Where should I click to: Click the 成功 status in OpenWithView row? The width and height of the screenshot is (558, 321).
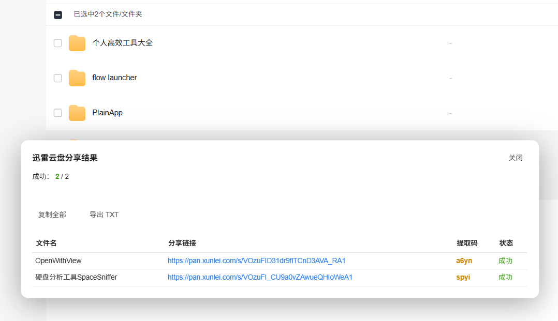tap(505, 261)
